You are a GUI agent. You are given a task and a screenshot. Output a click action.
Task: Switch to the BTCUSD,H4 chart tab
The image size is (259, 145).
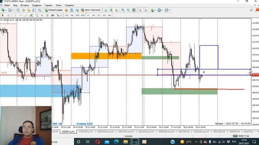(219, 132)
